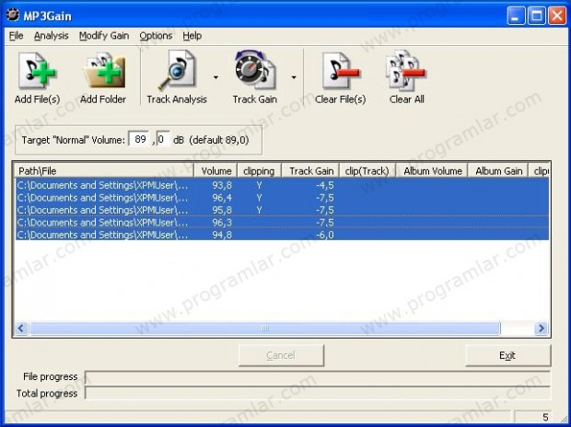The height and width of the screenshot is (427, 571).
Task: Click the target volume field showing 89
Action: tap(140, 140)
